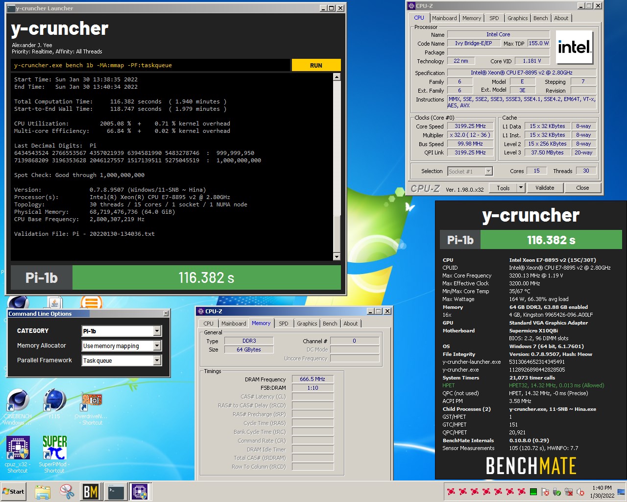627x502 pixels.
Task: Click the lower CPU-Z window title icon
Action: coord(201,311)
